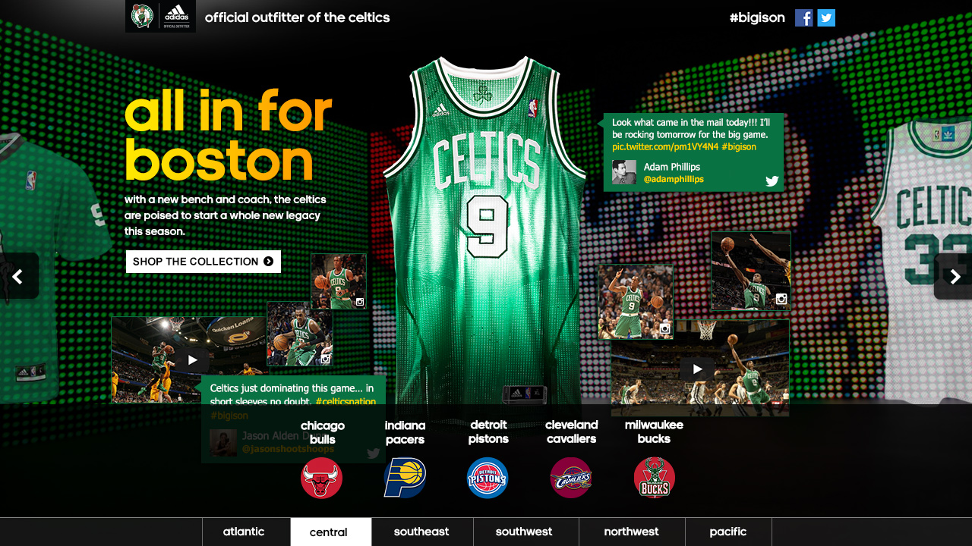Select the Milwaukee Bucks logo
972x546 pixels.
click(654, 478)
